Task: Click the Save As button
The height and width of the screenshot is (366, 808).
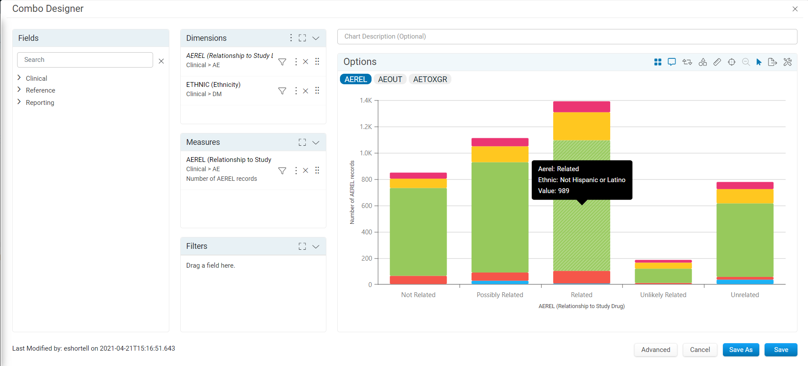Action: click(741, 350)
